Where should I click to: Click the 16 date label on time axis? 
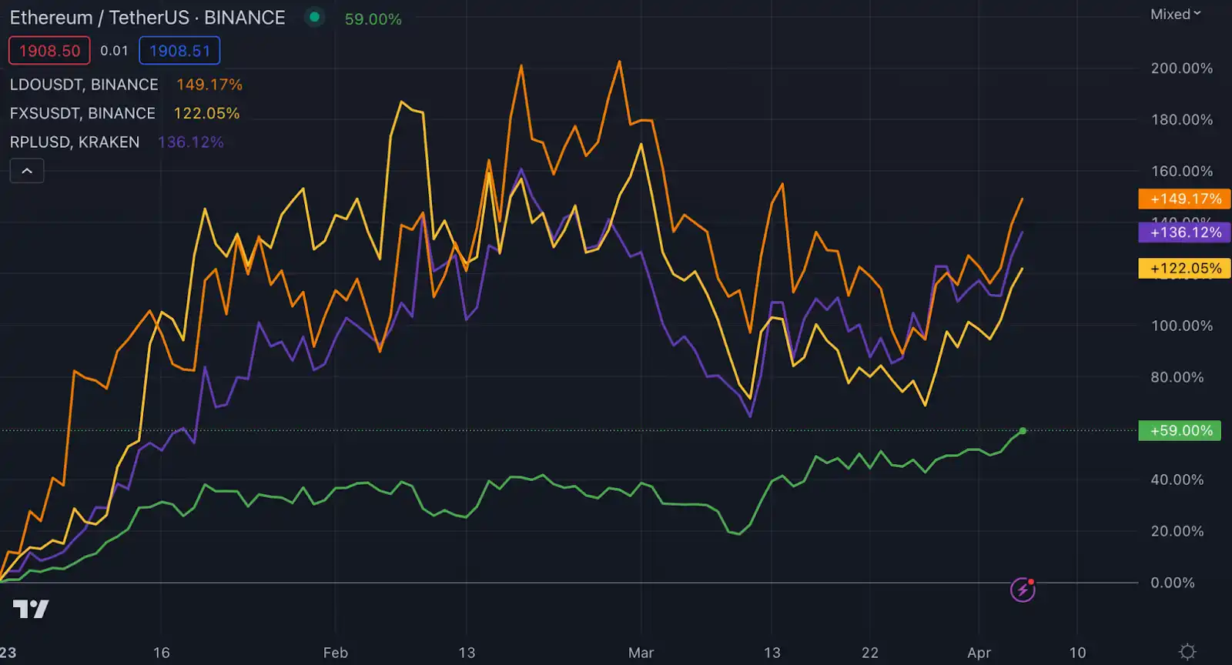point(162,653)
